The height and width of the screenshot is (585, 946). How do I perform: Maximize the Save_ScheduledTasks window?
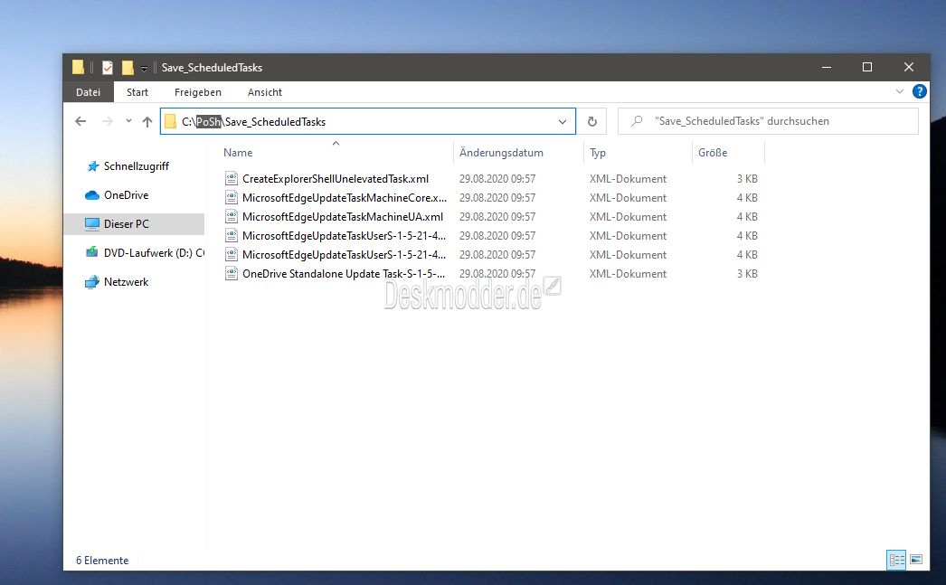tap(867, 67)
